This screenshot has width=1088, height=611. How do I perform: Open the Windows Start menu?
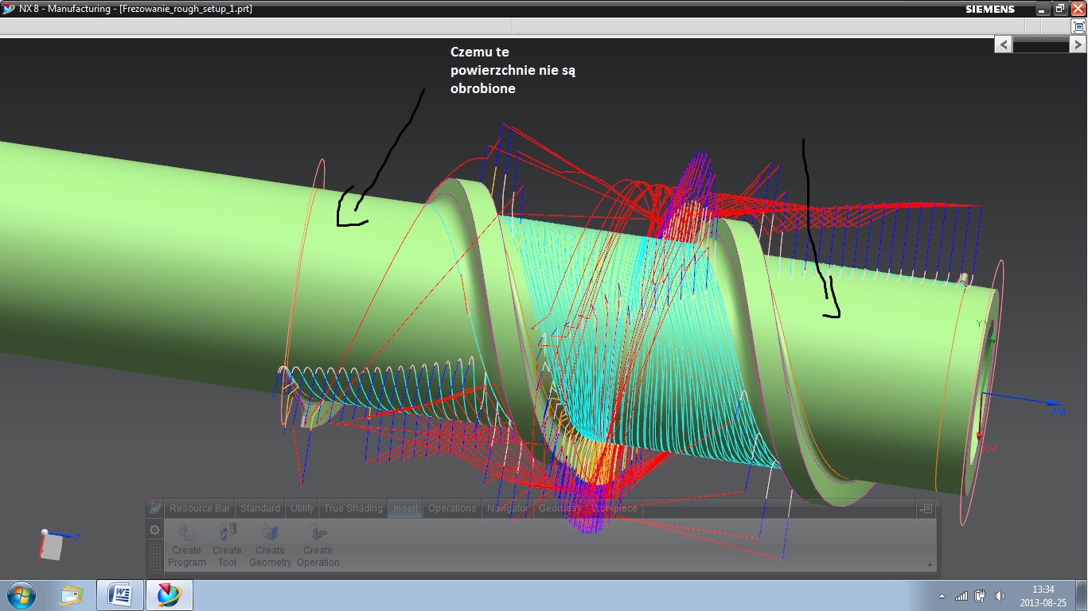pos(20,595)
